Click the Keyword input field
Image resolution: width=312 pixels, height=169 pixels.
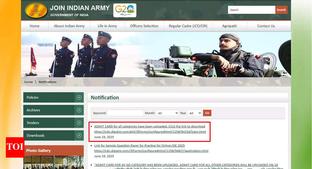125,113
